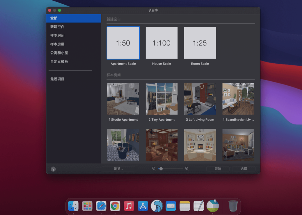
Task: Click the 选择 button
Action: [243, 169]
